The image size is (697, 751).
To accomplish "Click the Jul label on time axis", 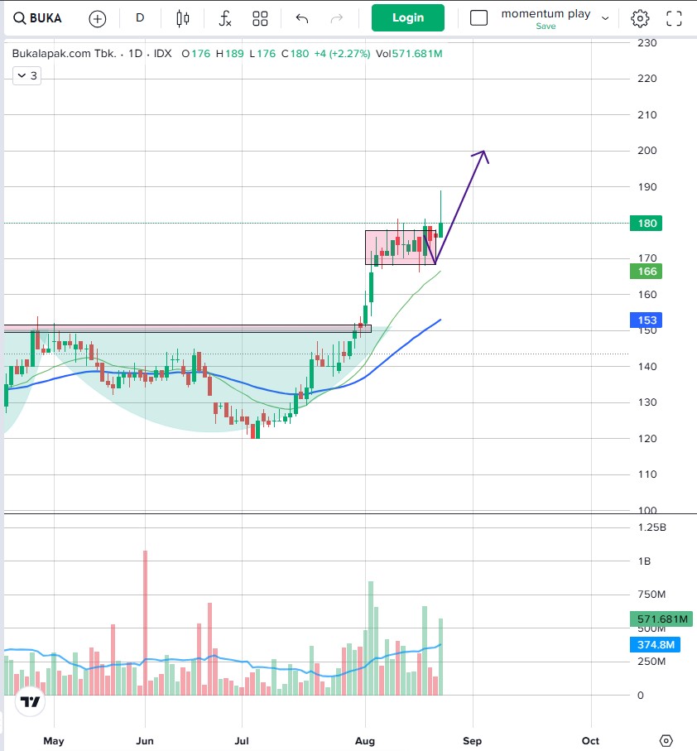I will (242, 741).
